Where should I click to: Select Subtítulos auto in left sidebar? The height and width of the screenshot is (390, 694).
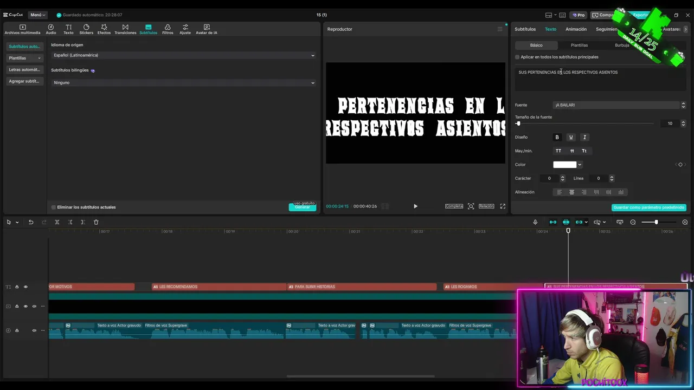pyautogui.click(x=24, y=47)
